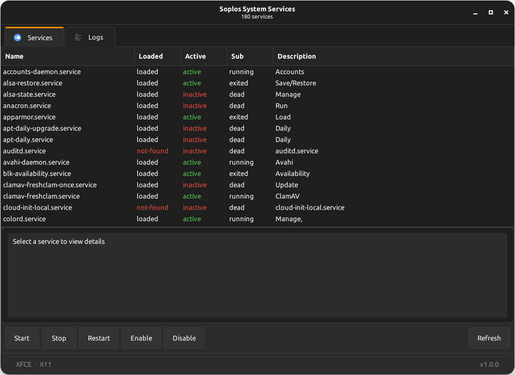Click the Description column header
Viewport: 515px width, 375px height.
coord(394,56)
